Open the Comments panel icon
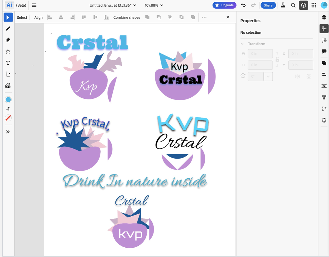This screenshot has height=257, width=329. [x=324, y=51]
